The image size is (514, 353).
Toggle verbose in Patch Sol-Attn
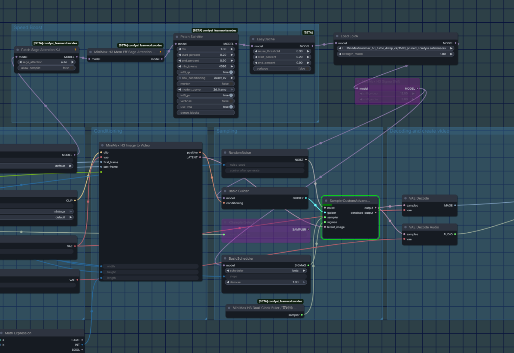[205, 101]
